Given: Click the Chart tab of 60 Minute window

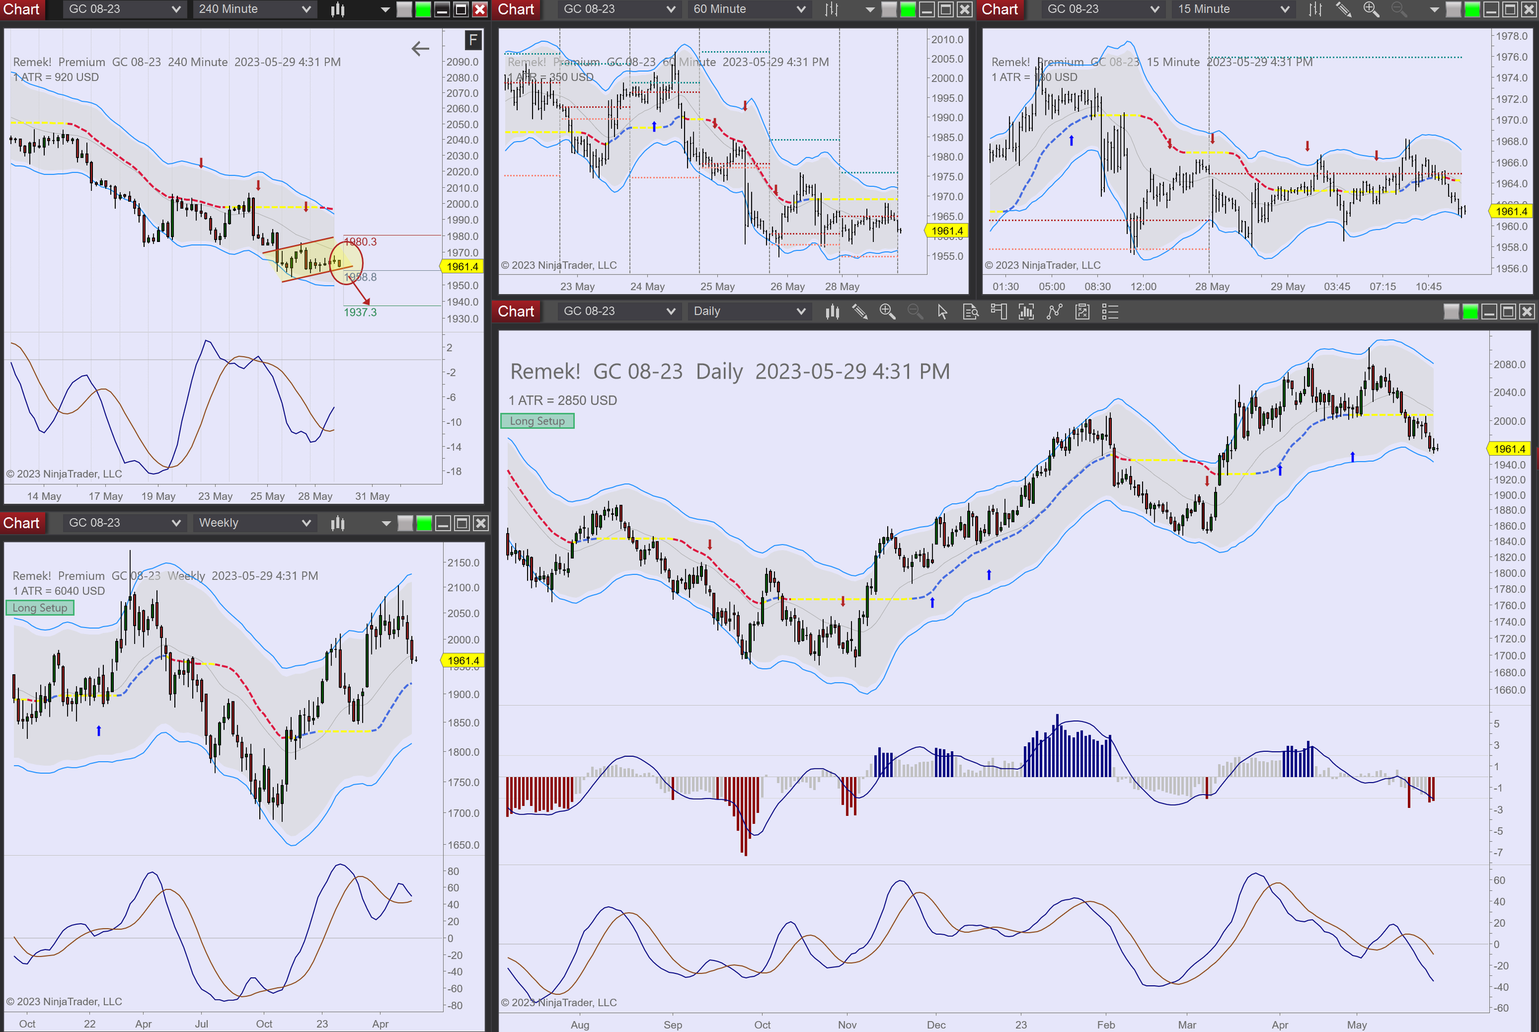Looking at the screenshot, I should 516,9.
